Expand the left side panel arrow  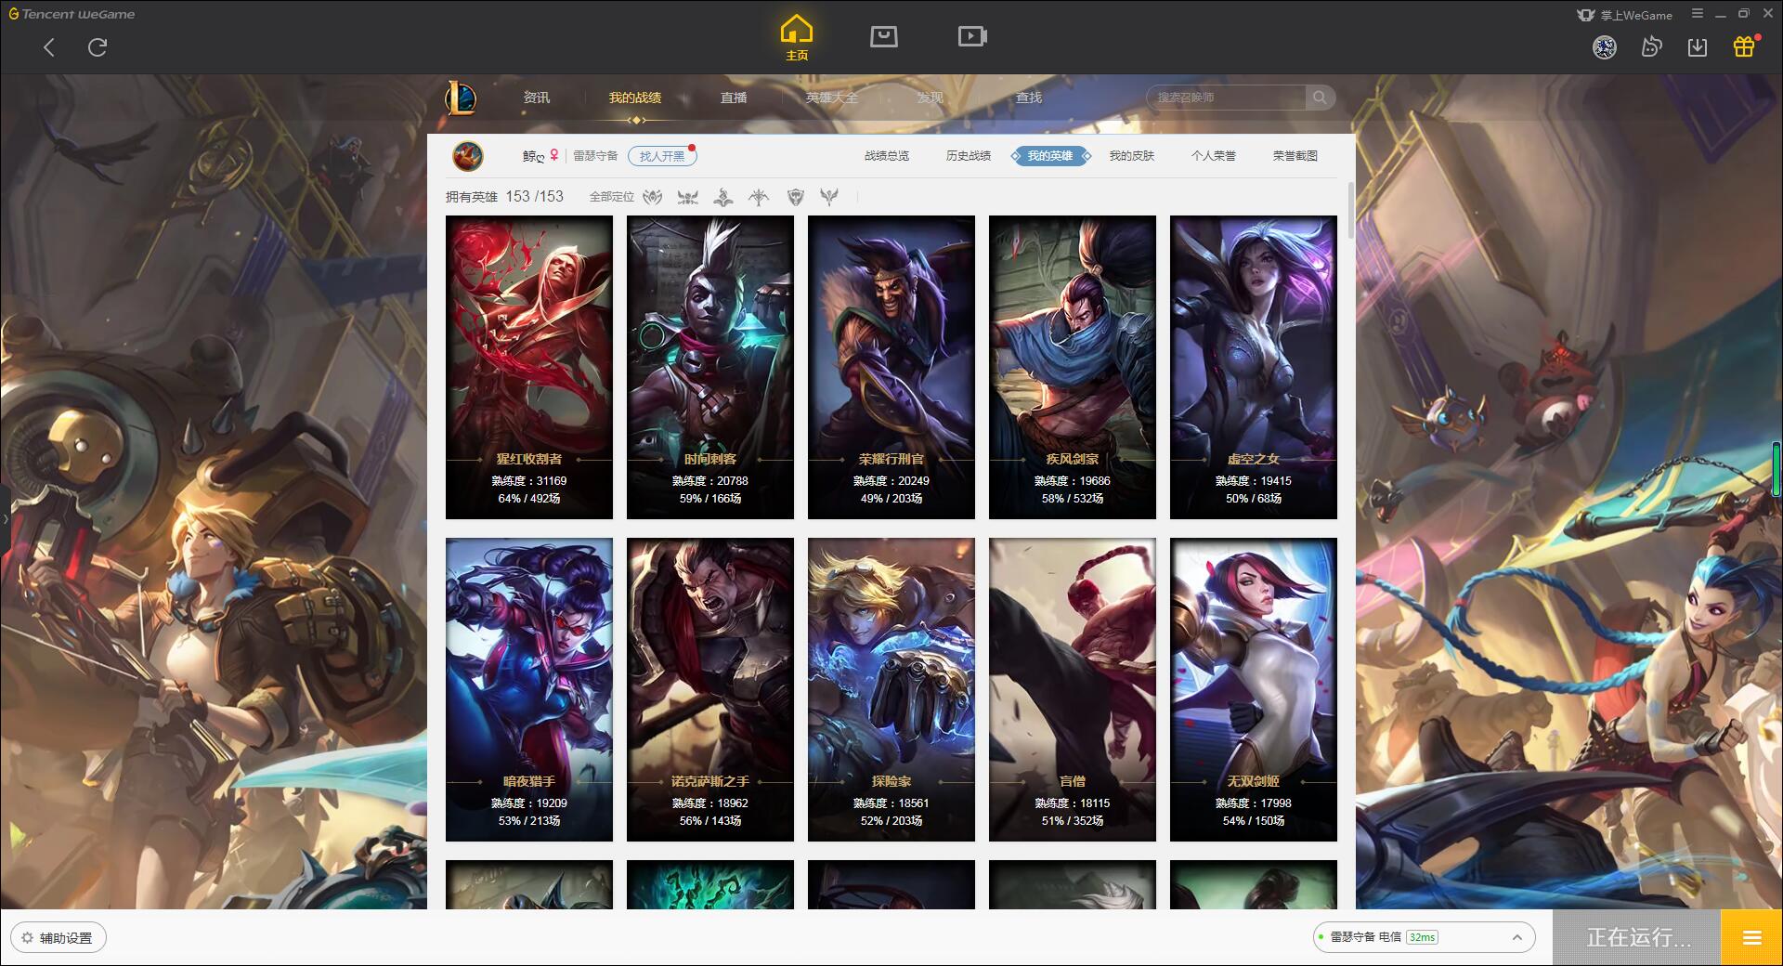(5, 519)
